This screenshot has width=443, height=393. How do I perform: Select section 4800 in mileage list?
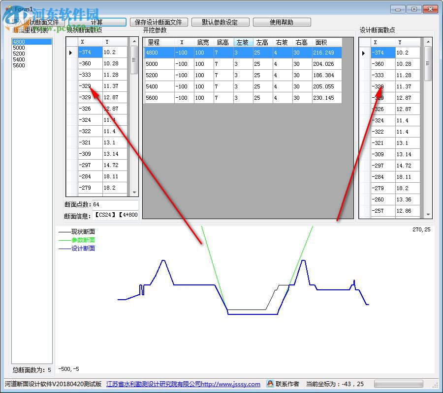32,42
